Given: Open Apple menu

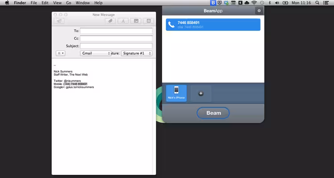Looking at the screenshot, I should tap(7, 3).
